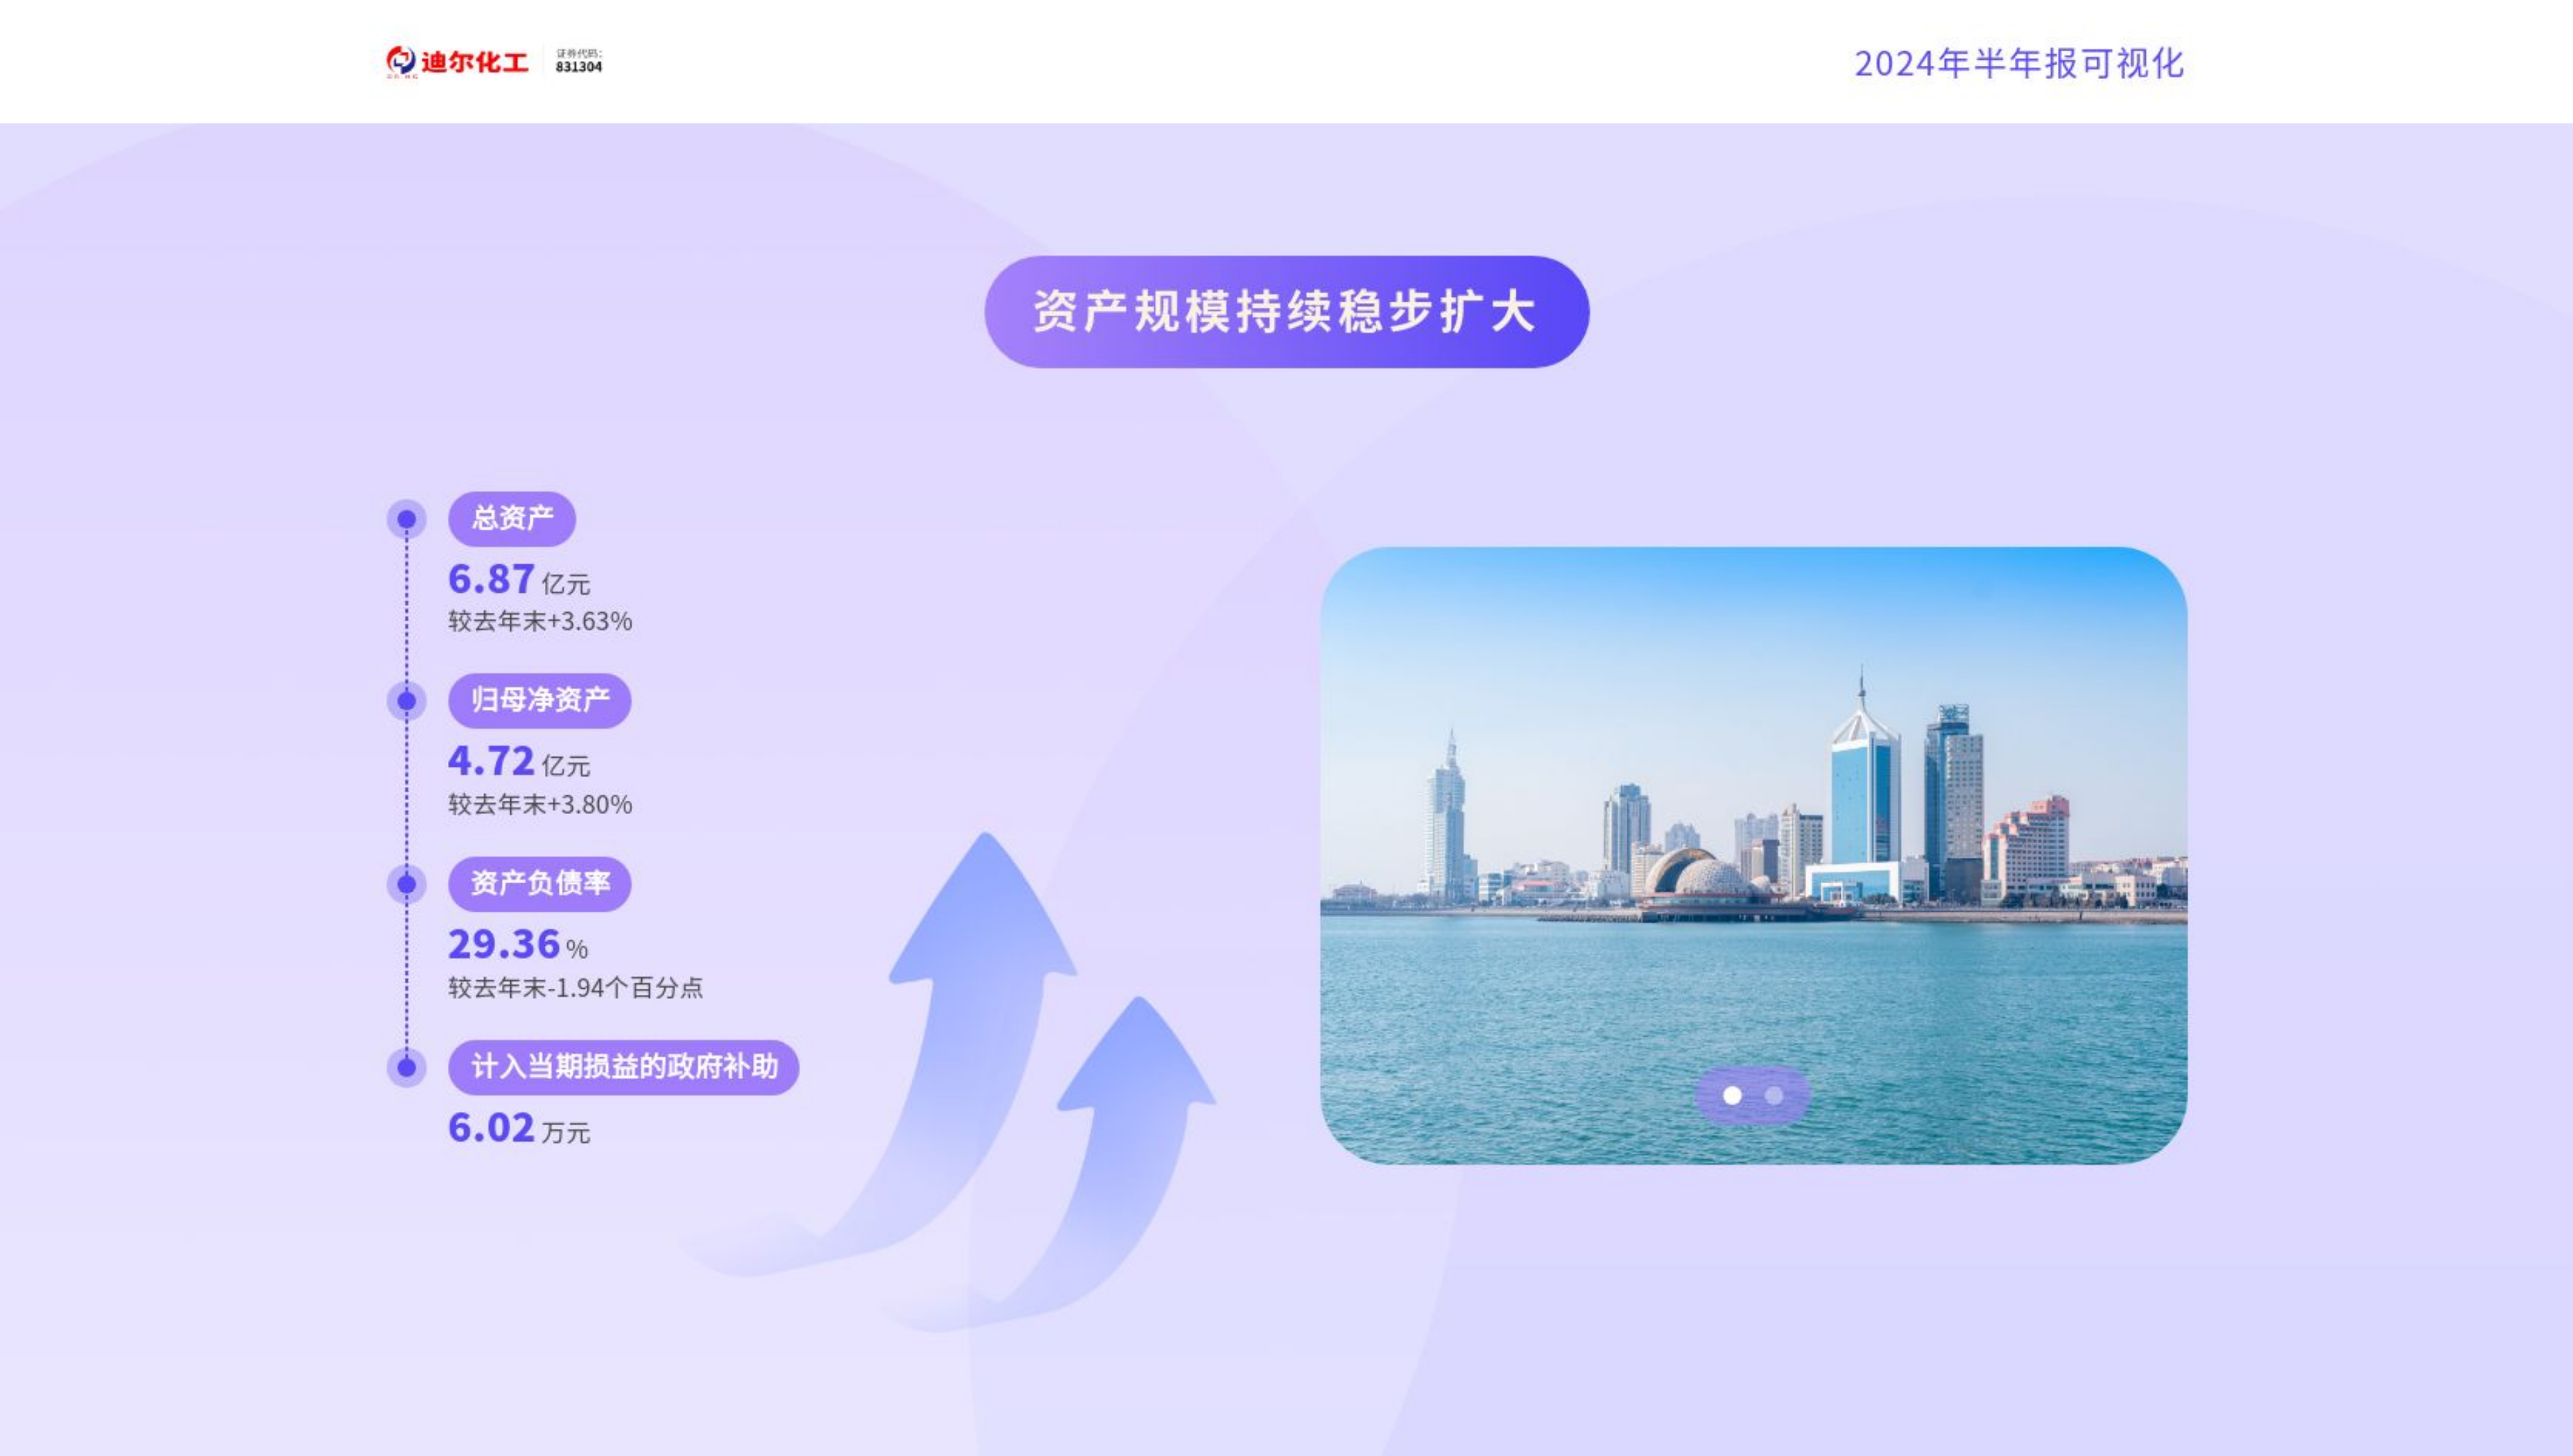The height and width of the screenshot is (1456, 2573).
Task: Select the 政府补助 timeline dot
Action: coord(406,1067)
